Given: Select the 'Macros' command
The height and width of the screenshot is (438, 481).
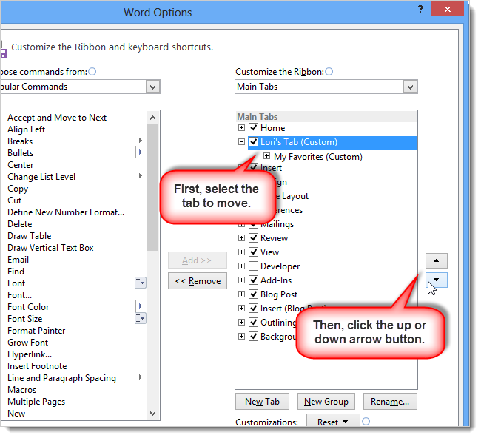Looking at the screenshot, I should pos(21,390).
